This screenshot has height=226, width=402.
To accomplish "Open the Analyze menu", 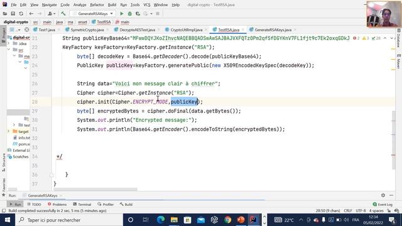I will pyautogui.click(x=80, y=4).
